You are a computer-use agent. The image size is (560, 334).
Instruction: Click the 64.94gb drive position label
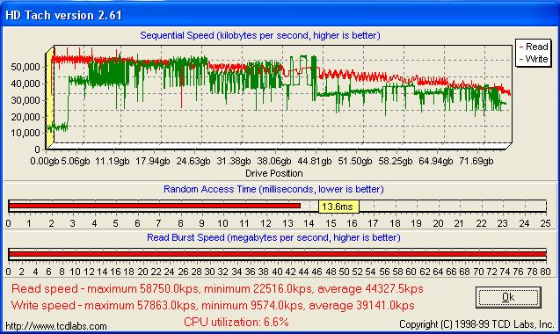(x=435, y=161)
